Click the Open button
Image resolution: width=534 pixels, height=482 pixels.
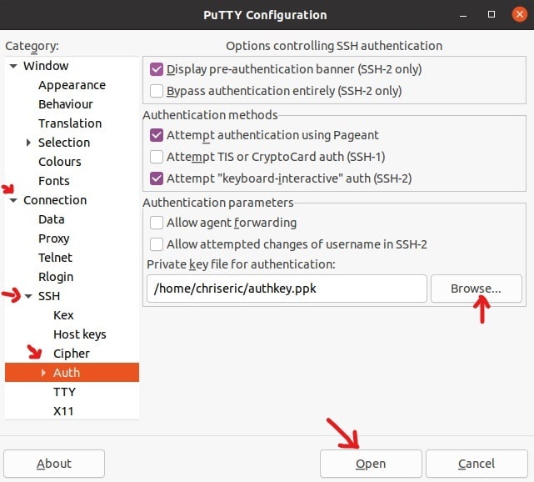[x=371, y=464]
